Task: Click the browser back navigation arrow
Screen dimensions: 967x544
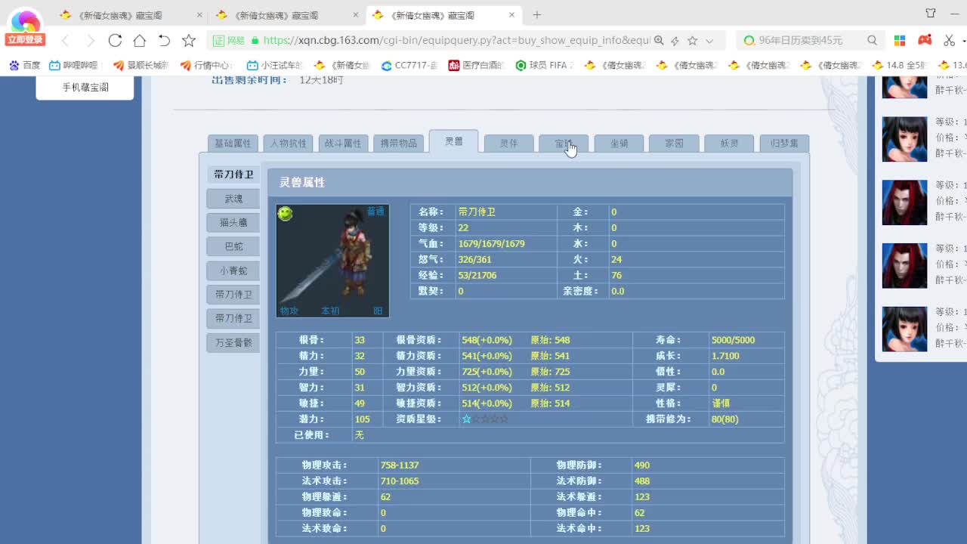Action: (64, 41)
